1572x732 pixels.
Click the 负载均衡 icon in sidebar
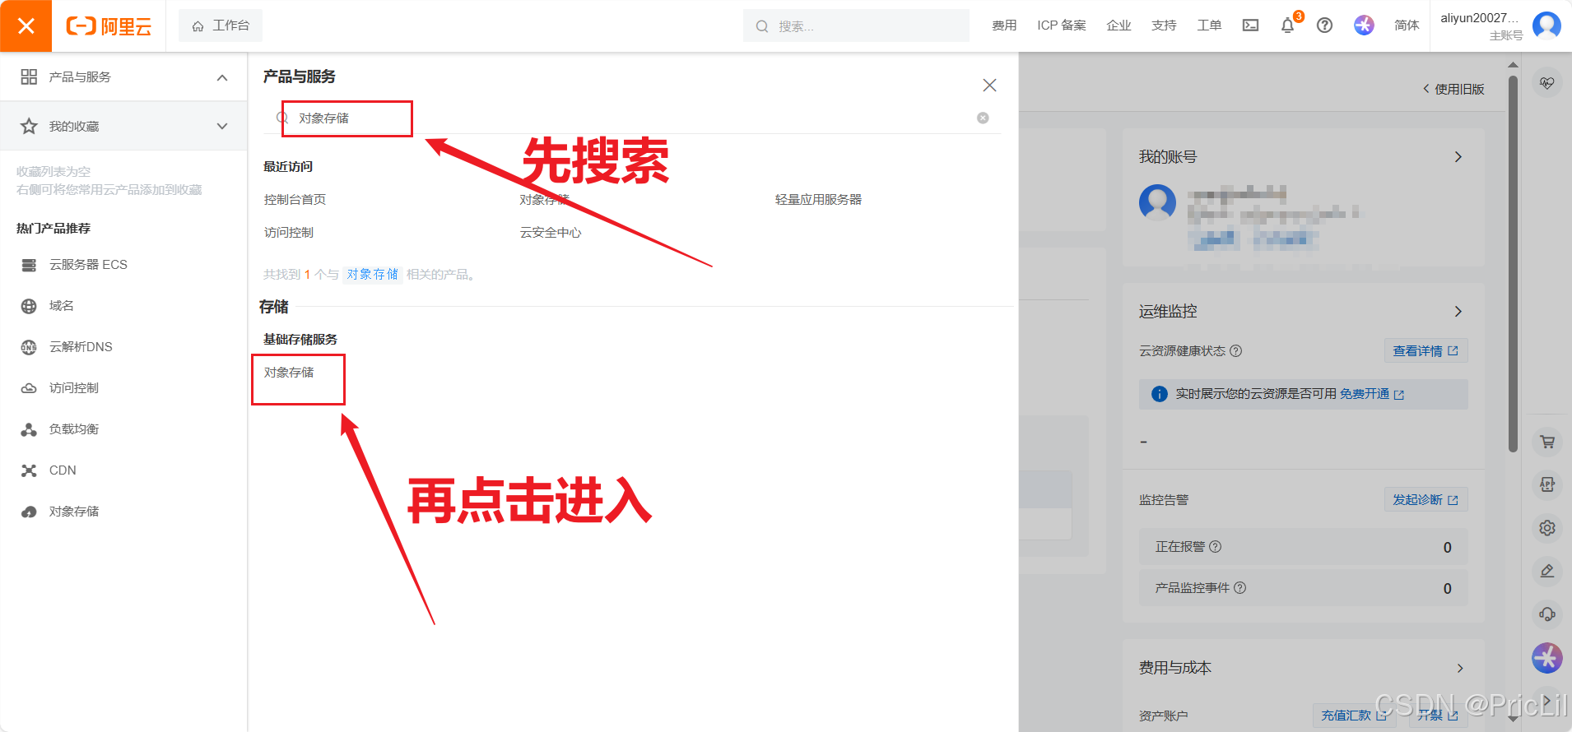(x=29, y=429)
